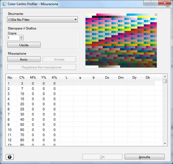Minimize the Color Centro Profiler window

coord(147,3)
